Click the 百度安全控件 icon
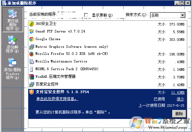Viewport: 192px width, 132px height. pyautogui.click(x=32, y=84)
